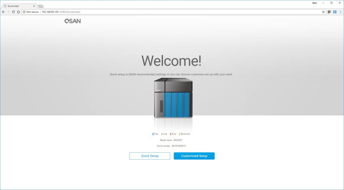Click the gray Lock legend marker
The image size is (344, 190).
[162, 134]
